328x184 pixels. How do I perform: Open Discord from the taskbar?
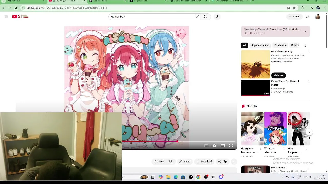(x=221, y=177)
